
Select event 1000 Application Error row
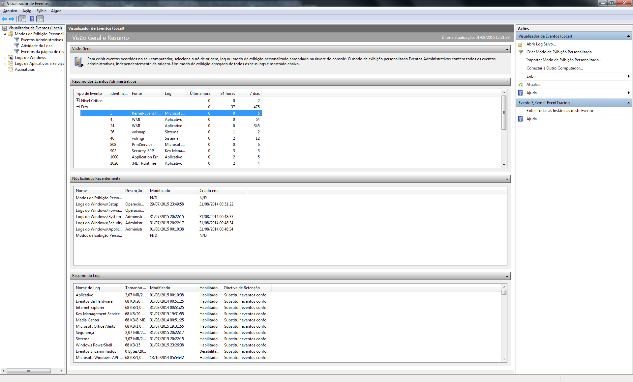(171, 157)
